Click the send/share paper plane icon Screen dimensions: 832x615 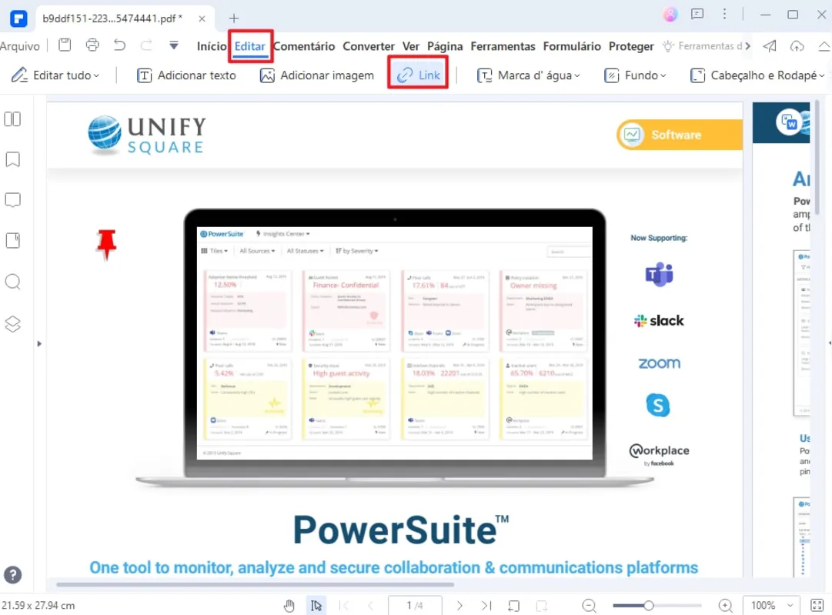tap(770, 46)
